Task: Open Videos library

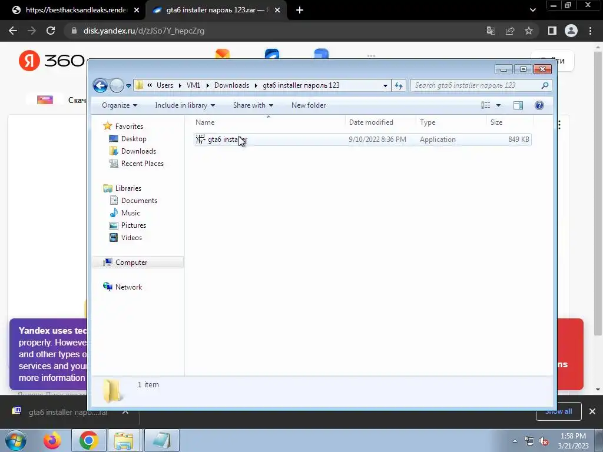Action: (x=131, y=238)
